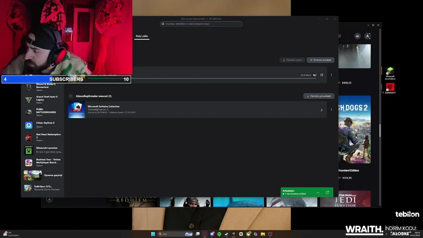Open the CapCut icon in the taskbar
Viewport: 423px width, 238px height.
coord(241,234)
